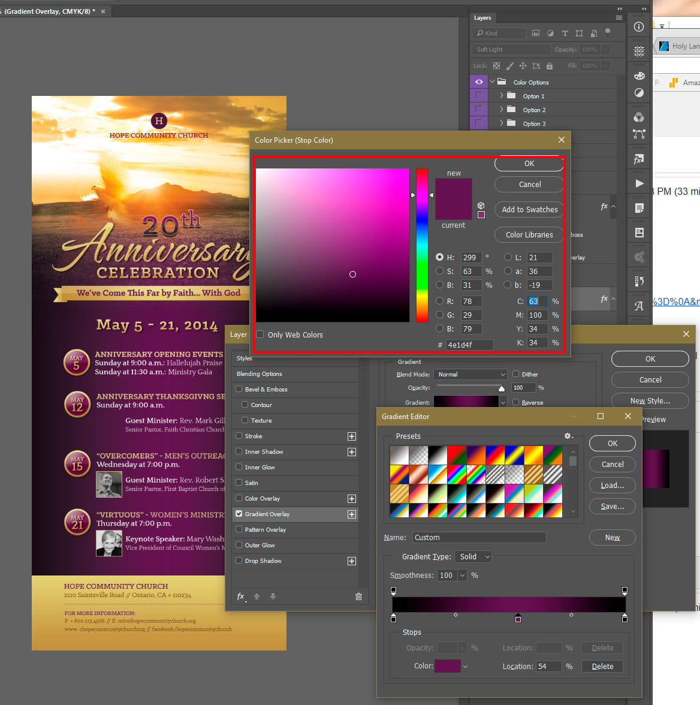Click Load in the Gradient Editor
This screenshot has width=700, height=705.
(612, 486)
